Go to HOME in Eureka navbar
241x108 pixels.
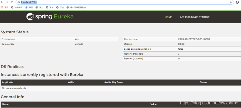pos(168,17)
